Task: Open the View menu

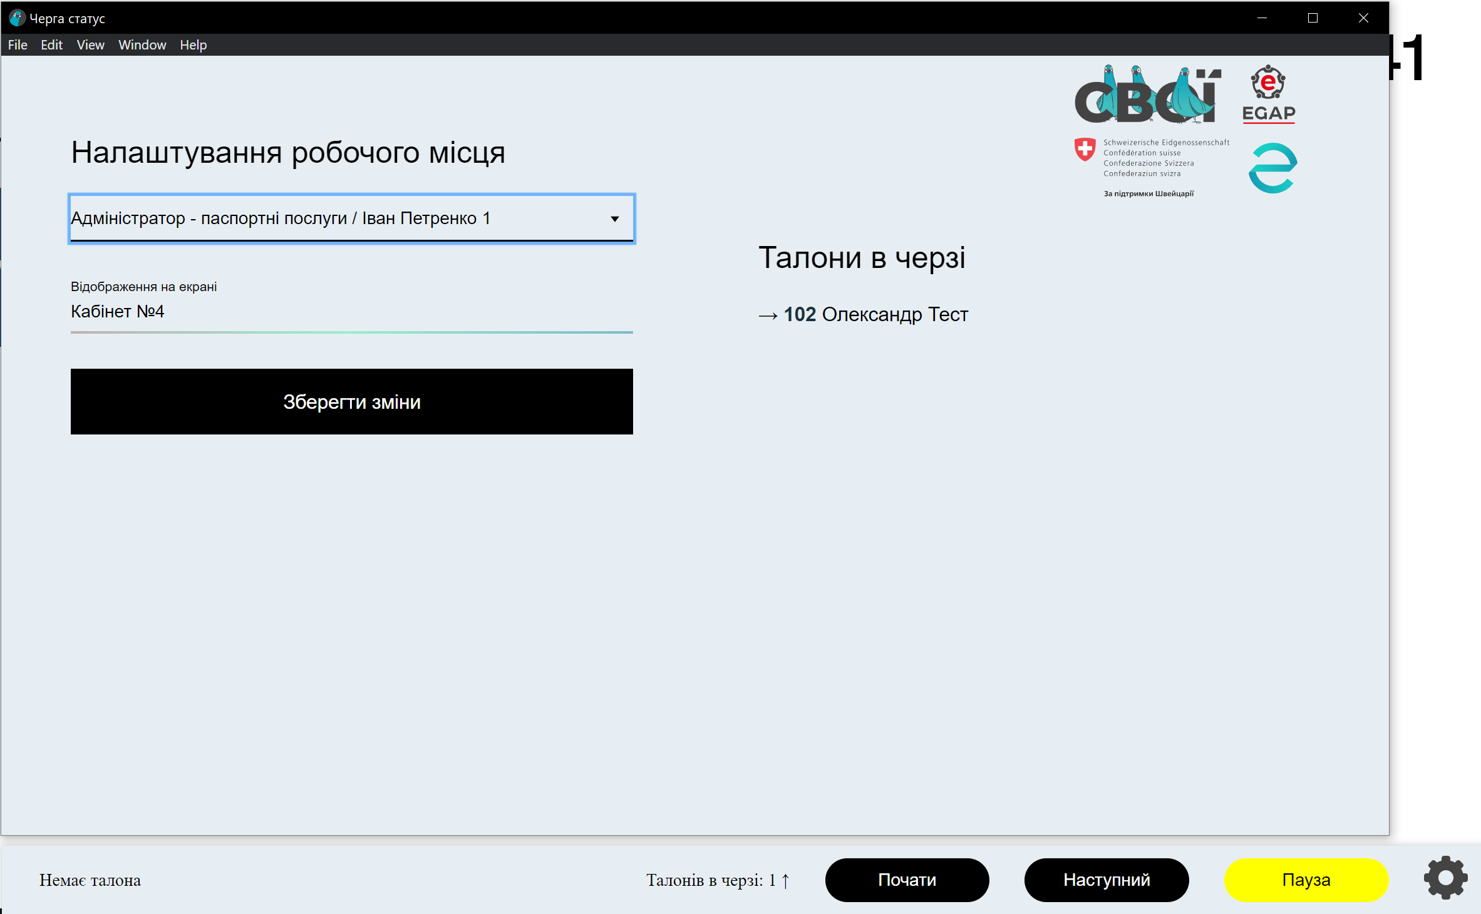Action: 90,45
